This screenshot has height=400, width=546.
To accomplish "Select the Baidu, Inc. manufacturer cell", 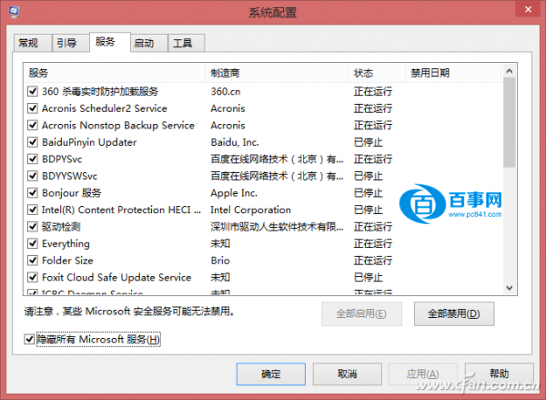I will (x=235, y=142).
